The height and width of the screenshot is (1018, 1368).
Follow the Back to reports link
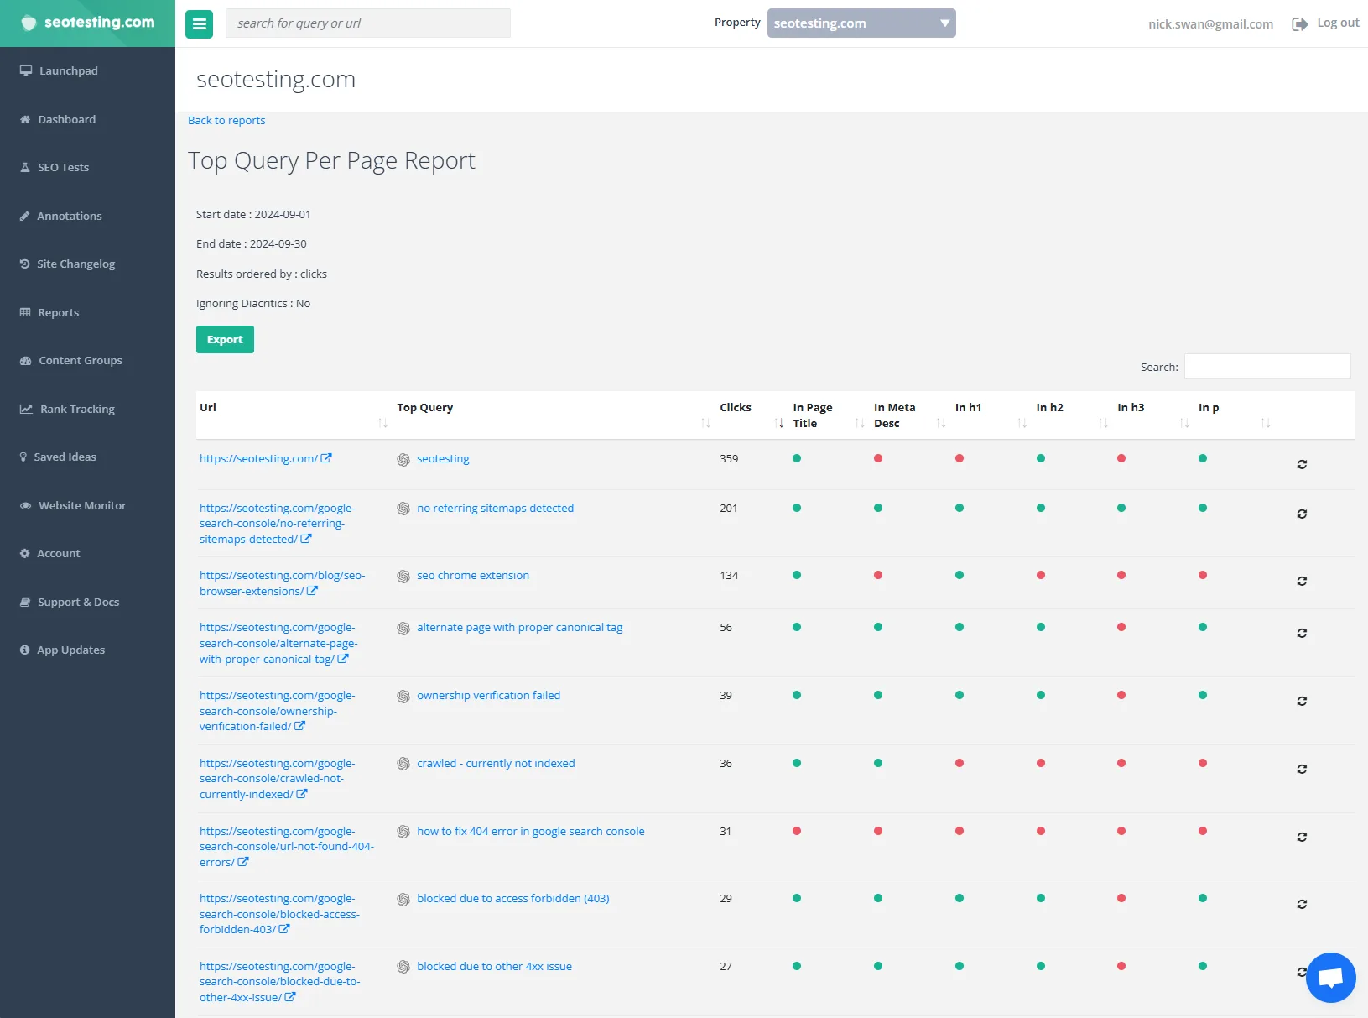click(226, 121)
